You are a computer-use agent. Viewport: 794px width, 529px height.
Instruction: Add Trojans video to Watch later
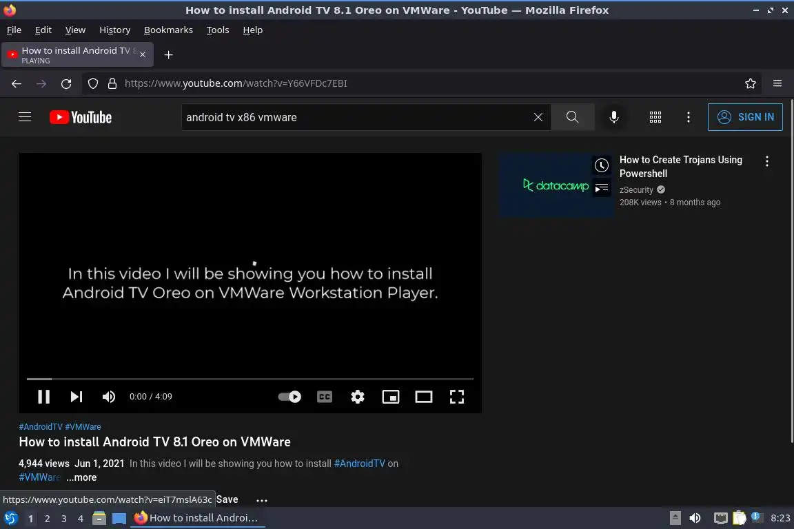tap(602, 165)
